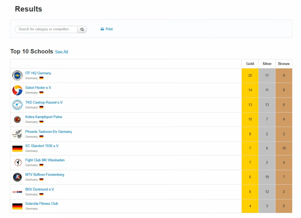The image size is (301, 218).
Task: Open the Phoenix Taekwon-Do Germany link
Action: [x=49, y=131]
